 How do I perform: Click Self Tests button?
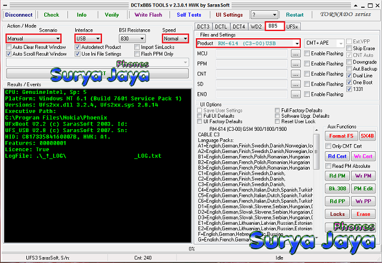[x=189, y=15]
